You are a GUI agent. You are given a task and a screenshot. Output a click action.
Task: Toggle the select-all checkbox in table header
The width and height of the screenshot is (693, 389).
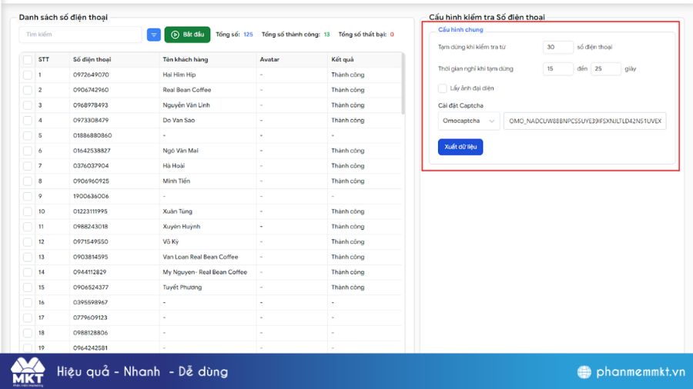coord(28,60)
